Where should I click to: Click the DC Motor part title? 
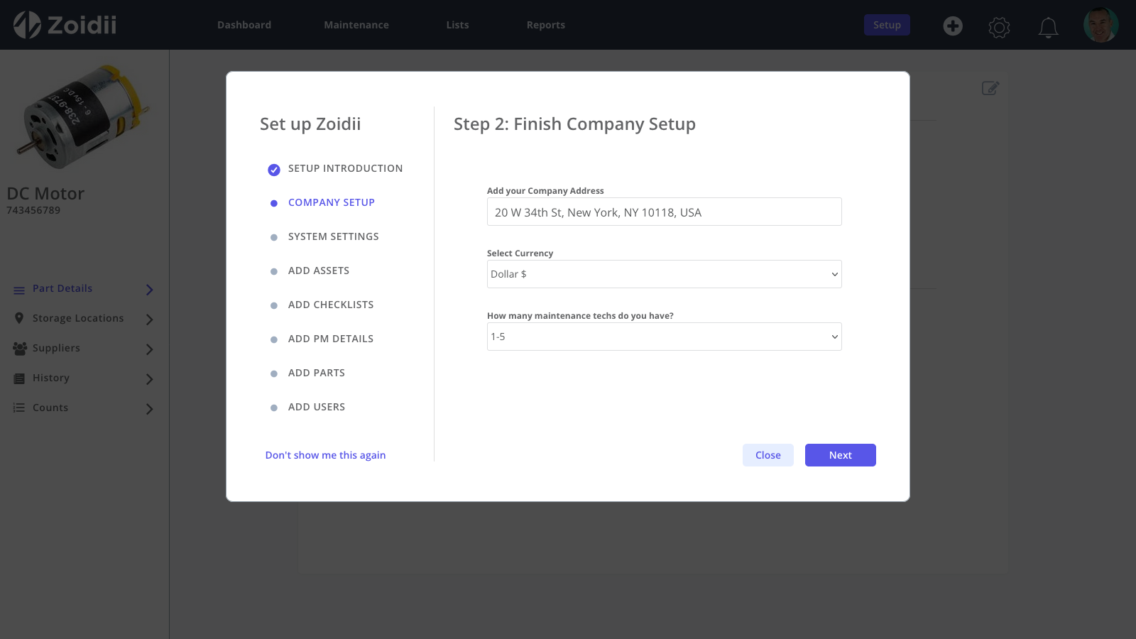coord(45,193)
